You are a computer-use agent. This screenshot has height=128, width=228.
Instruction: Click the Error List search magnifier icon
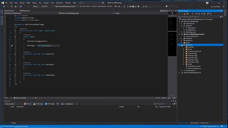(174, 104)
